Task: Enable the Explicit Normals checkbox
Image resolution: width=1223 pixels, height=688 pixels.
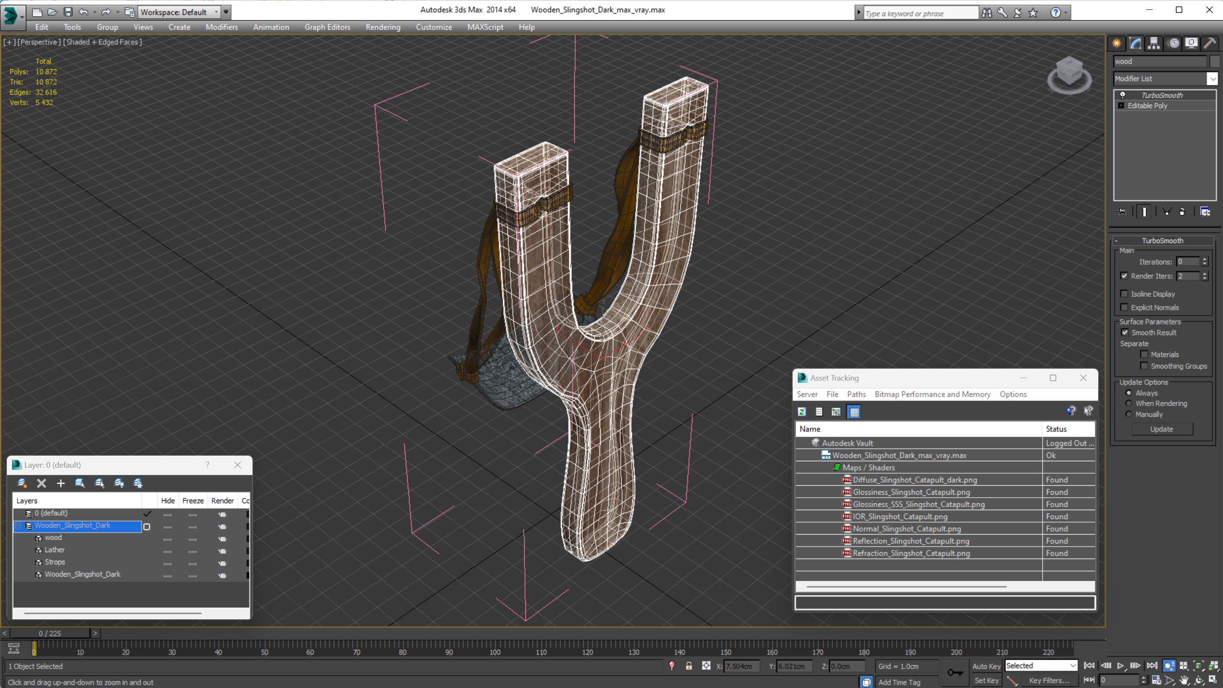Action: coord(1124,307)
